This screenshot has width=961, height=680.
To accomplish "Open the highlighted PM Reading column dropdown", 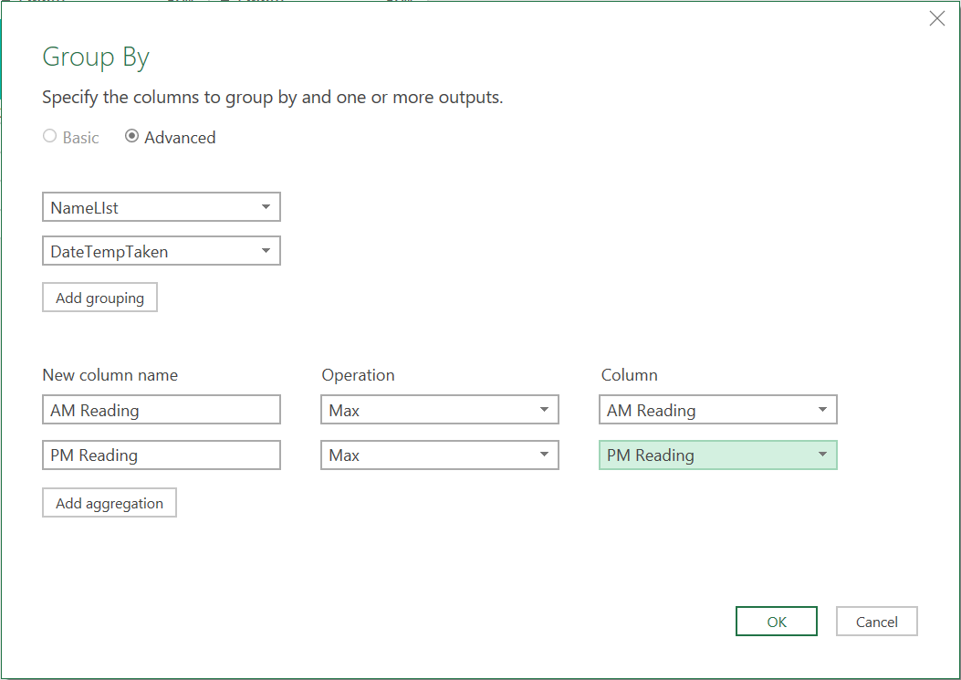I will pyautogui.click(x=717, y=455).
